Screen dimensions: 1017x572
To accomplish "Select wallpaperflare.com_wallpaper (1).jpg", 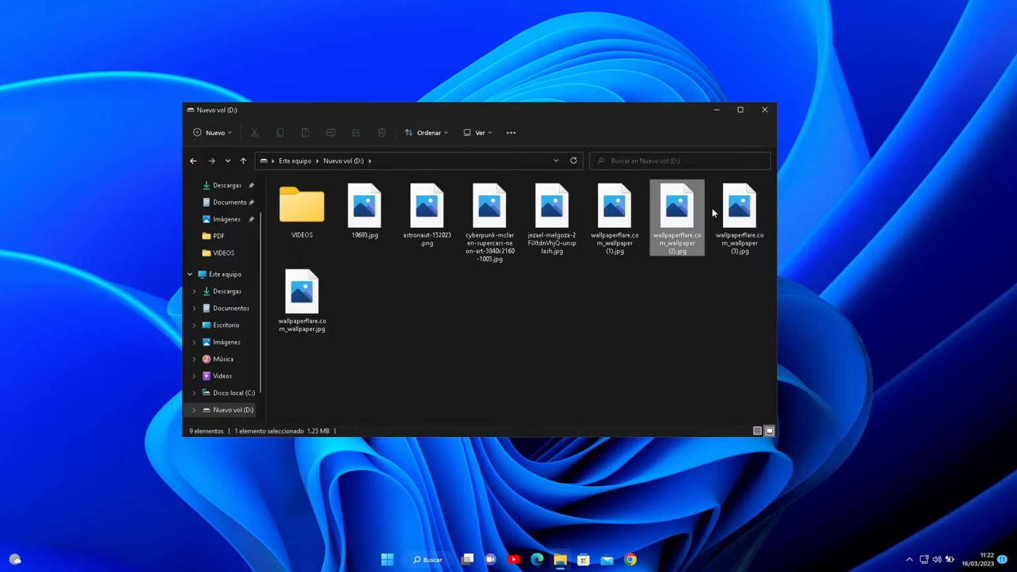I will 614,218.
